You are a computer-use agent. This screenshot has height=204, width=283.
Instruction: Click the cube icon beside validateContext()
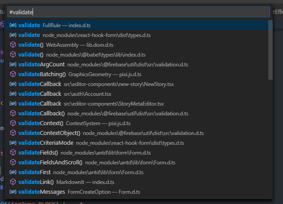click(x=13, y=123)
